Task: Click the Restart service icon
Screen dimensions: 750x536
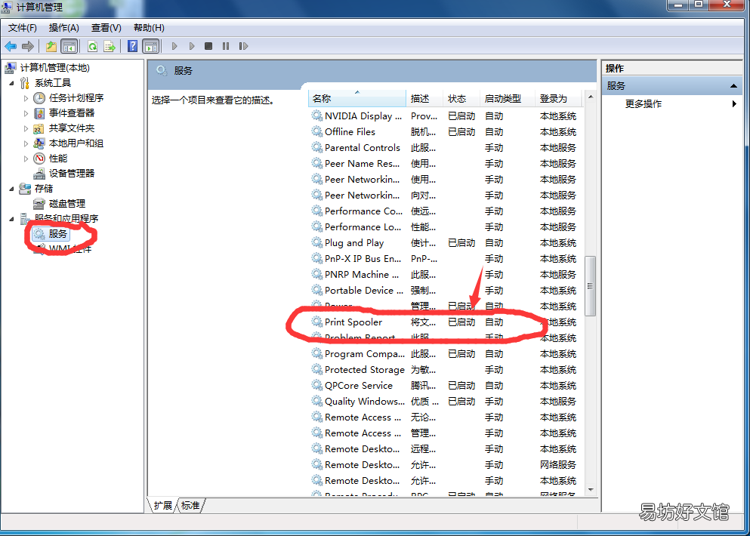Action: tap(243, 46)
